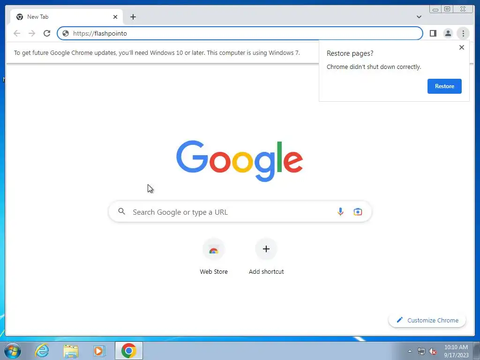
Task: Expand the tab search chevron
Action: tap(419, 17)
